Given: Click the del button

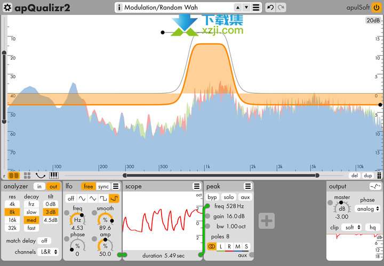Looking at the screenshot, I should click(355, 175).
